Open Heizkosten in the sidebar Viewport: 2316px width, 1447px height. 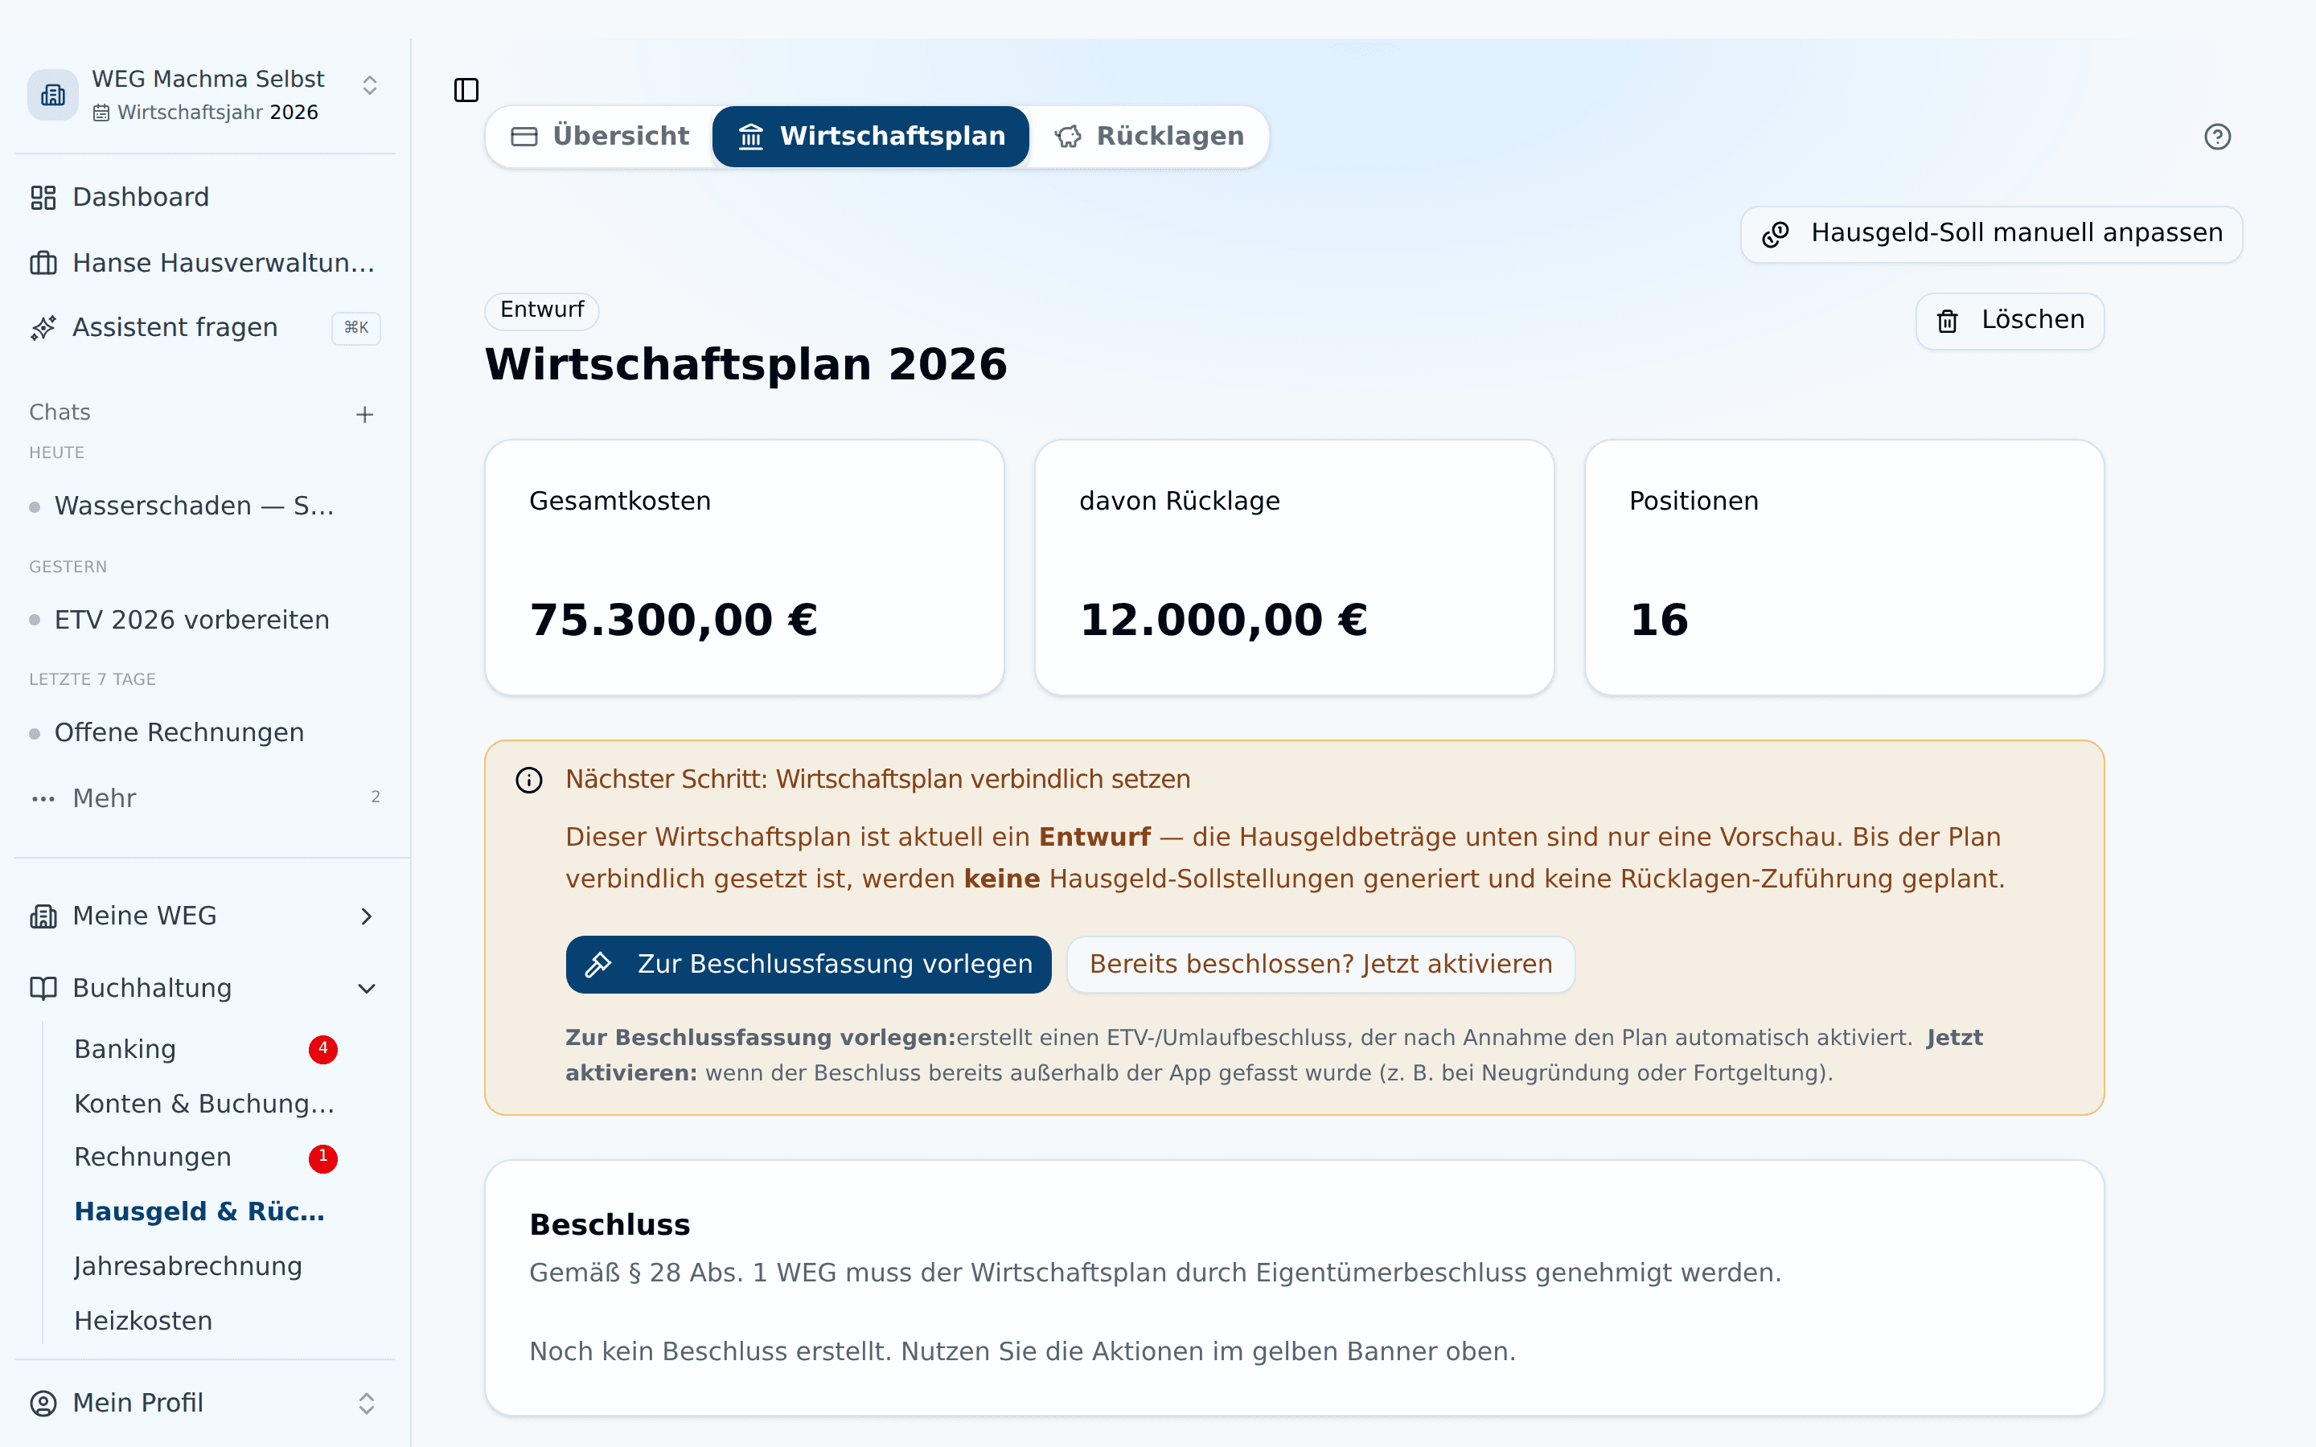[144, 1321]
